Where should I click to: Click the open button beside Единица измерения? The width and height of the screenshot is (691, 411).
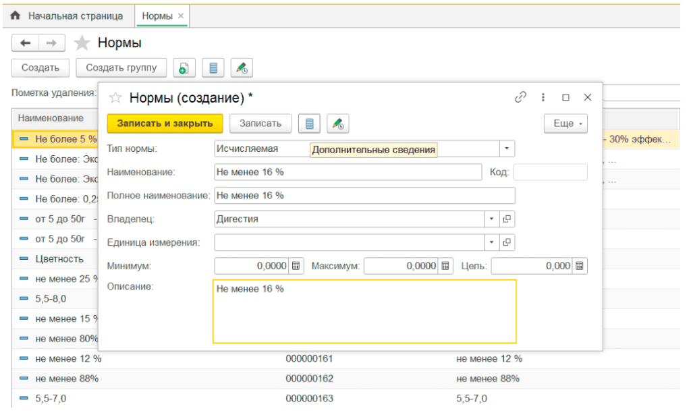coord(507,242)
